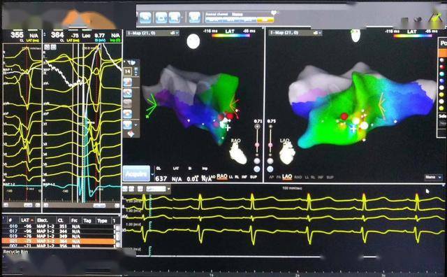Expand arrow beside fifth sidebar tool icon
The width and height of the screenshot is (447, 277).
135,125
